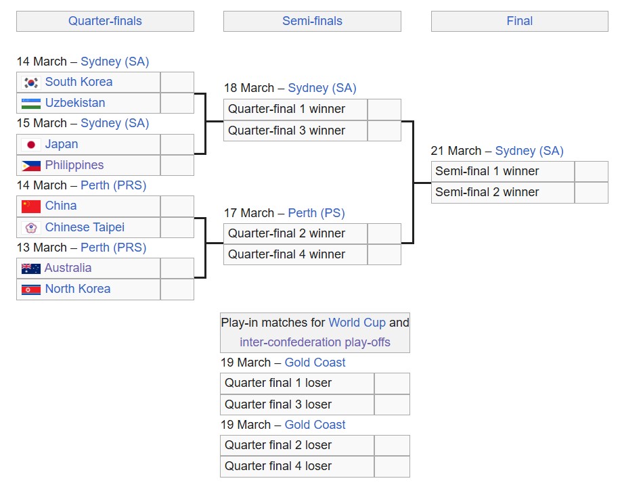Open the Philippines team link

tap(74, 165)
